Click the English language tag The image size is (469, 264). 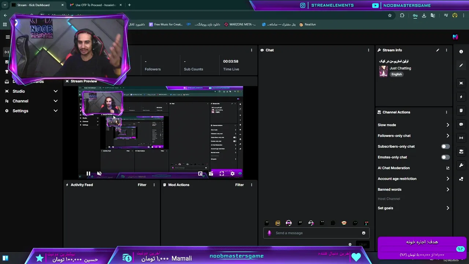tap(396, 74)
